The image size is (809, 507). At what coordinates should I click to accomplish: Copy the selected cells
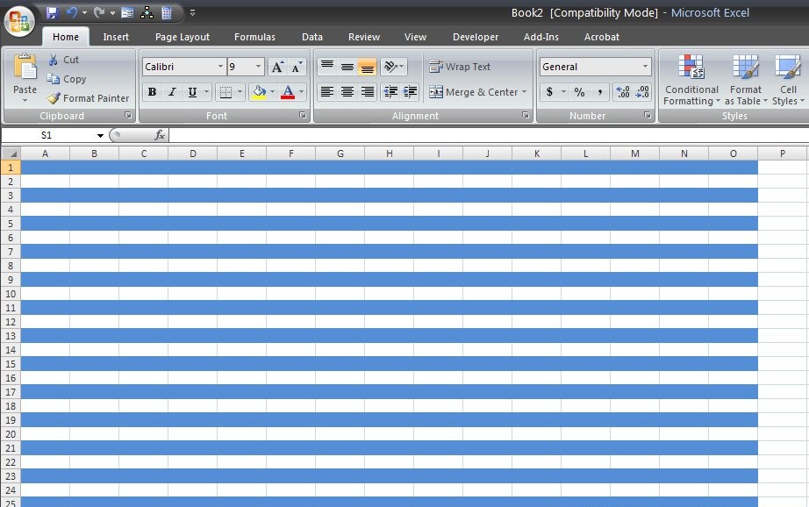coord(67,79)
